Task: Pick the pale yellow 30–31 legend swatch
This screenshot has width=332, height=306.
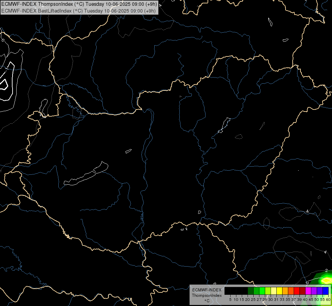Action: click(274, 291)
